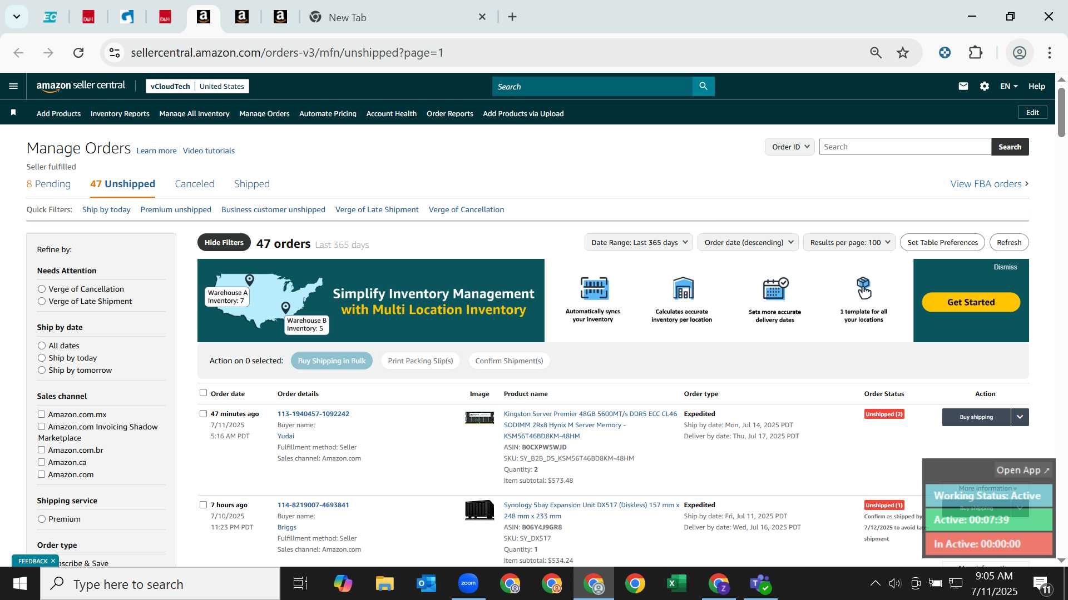The height and width of the screenshot is (600, 1068).
Task: Open Task View on the taskbar
Action: tap(300, 583)
